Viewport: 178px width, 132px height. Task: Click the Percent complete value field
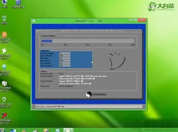(x=64, y=53)
